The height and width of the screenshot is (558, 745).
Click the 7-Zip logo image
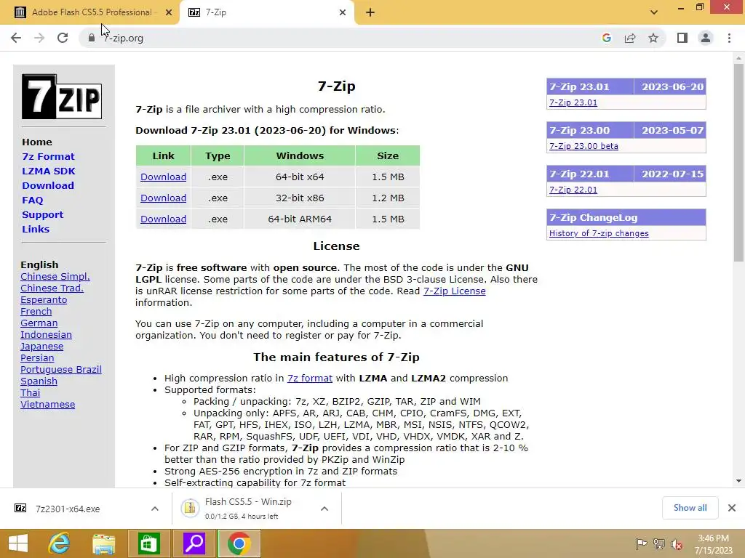tap(62, 97)
